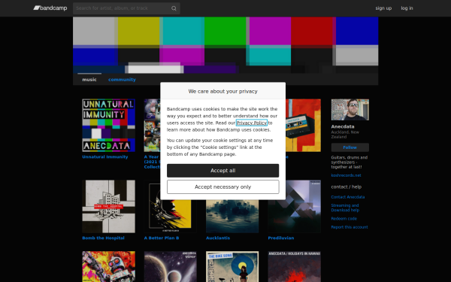Open the robot artwork album cover
Screen dimensions: 451x282
109,266
